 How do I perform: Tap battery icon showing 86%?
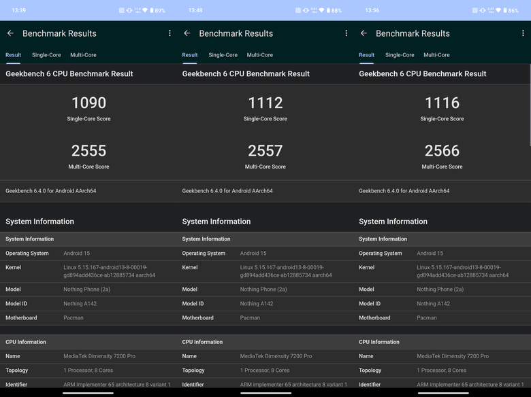click(x=505, y=10)
